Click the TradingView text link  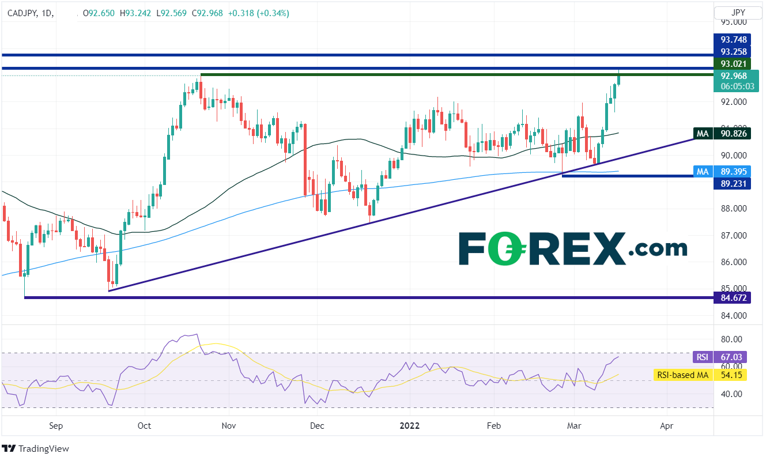click(x=44, y=448)
